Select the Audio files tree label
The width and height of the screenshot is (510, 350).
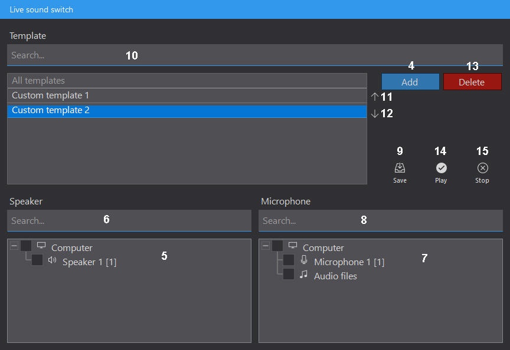click(x=335, y=276)
